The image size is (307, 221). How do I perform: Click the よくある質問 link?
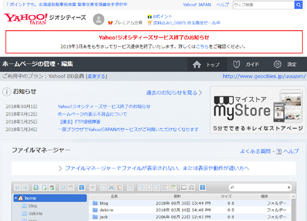tap(255, 151)
